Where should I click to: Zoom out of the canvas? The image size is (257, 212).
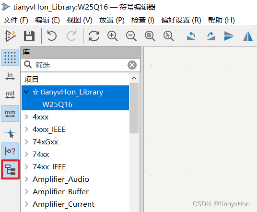131,36
